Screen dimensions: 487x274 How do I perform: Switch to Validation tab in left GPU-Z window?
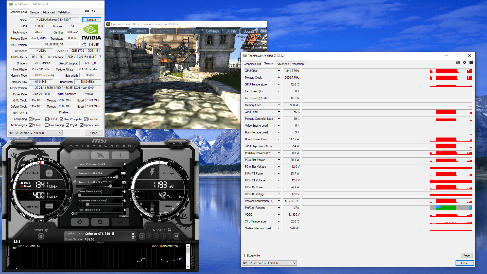point(64,12)
